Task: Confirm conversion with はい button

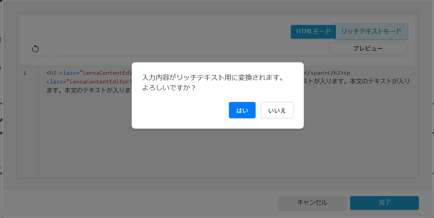Action: coord(242,111)
